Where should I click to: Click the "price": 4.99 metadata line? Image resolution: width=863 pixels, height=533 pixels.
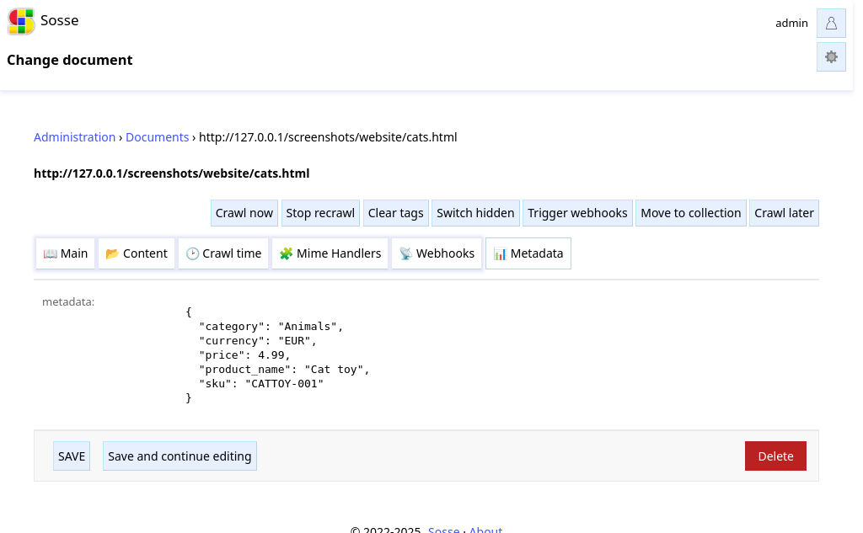245,354
